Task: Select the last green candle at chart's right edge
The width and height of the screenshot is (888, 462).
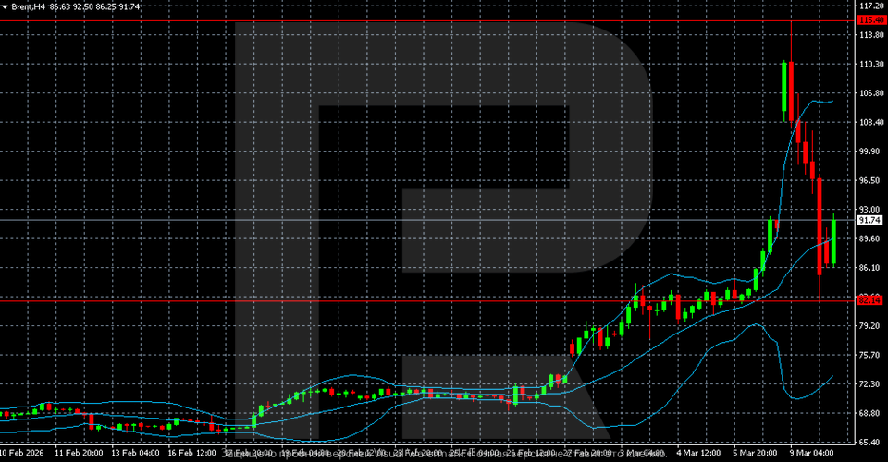Action: click(x=833, y=240)
